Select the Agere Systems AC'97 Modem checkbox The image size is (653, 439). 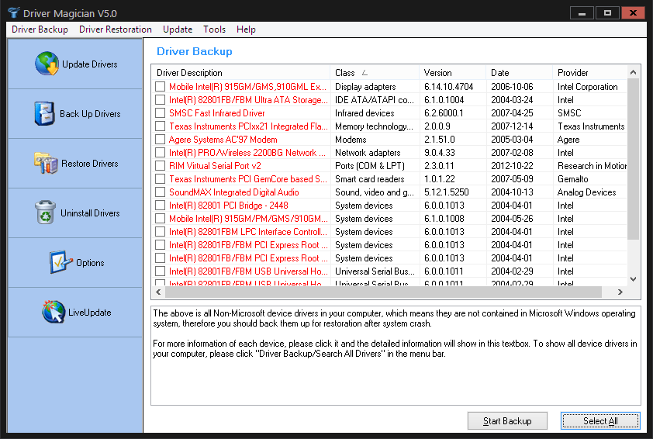pos(160,140)
